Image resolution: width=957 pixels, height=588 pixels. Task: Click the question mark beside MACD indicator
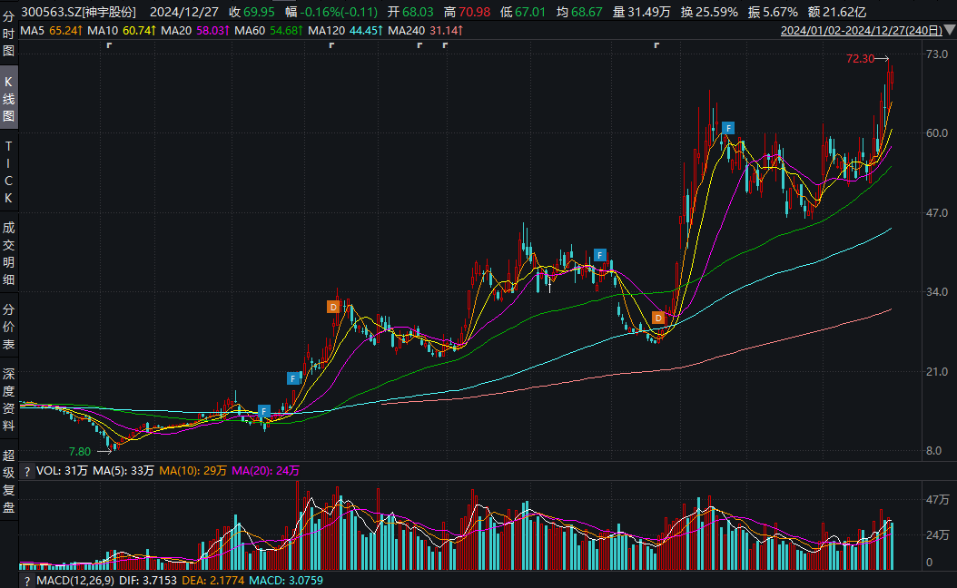[x=27, y=581]
